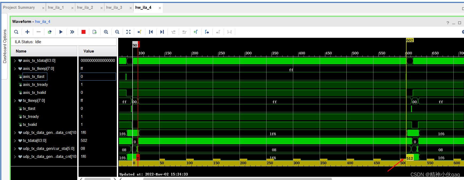Switch to hw_ila_3 tab
The width and height of the screenshot is (464, 180).
[x=114, y=7]
